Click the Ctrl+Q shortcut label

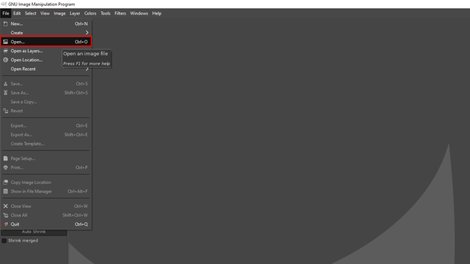click(81, 224)
